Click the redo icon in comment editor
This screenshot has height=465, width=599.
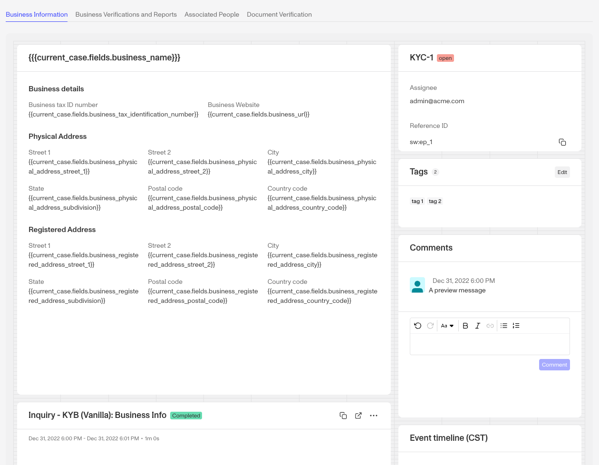pyautogui.click(x=430, y=326)
